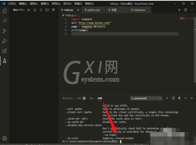Create a new terminal with plus icon

pos(167,98)
